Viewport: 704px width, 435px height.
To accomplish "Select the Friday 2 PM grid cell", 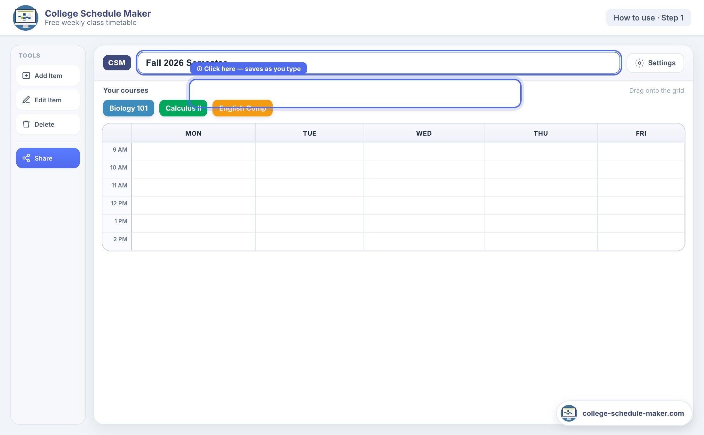I will (641, 241).
